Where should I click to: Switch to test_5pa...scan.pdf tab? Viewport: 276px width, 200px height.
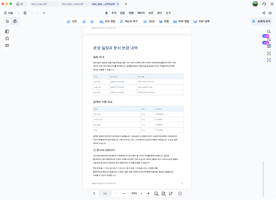(75, 4)
